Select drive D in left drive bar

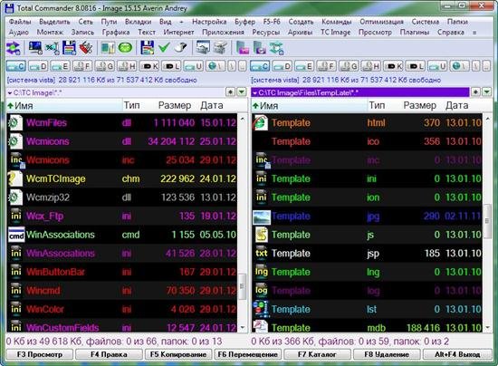point(38,66)
